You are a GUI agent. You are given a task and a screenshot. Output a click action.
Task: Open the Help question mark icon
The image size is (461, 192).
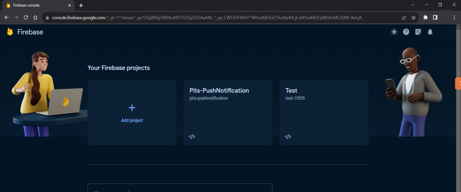click(406, 32)
